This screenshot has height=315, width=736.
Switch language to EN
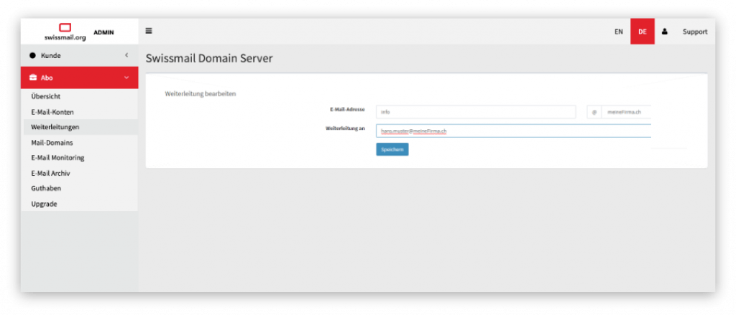[x=618, y=32]
